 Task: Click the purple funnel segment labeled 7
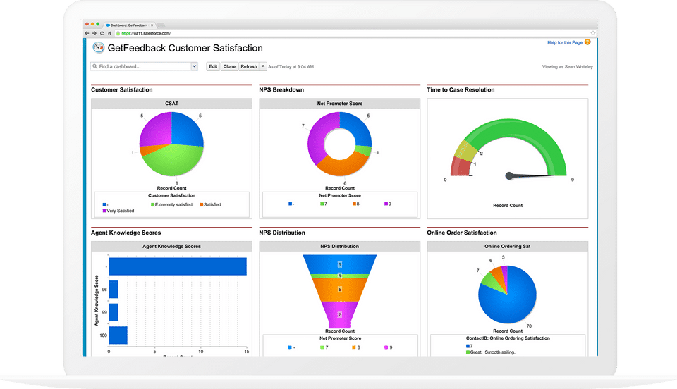pos(340,315)
